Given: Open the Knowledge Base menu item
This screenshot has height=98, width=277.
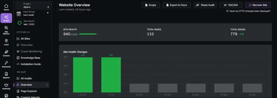Looking at the screenshot, I should pos(28,58).
